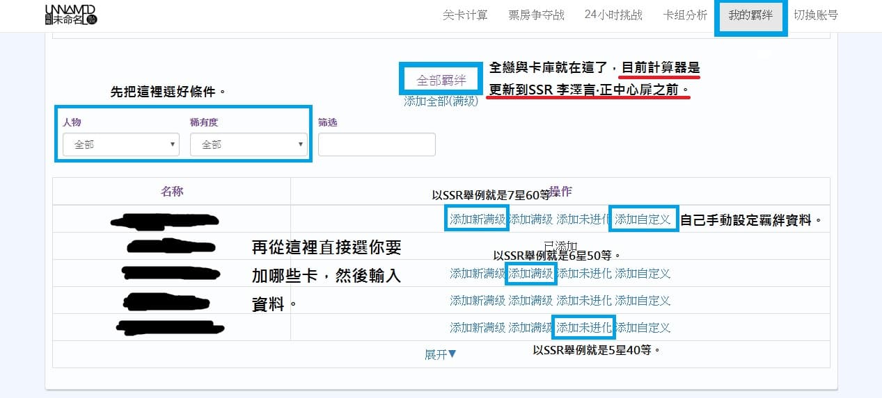Click 添加新满级 in the fifth table row
This screenshot has width=882, height=398.
(478, 327)
